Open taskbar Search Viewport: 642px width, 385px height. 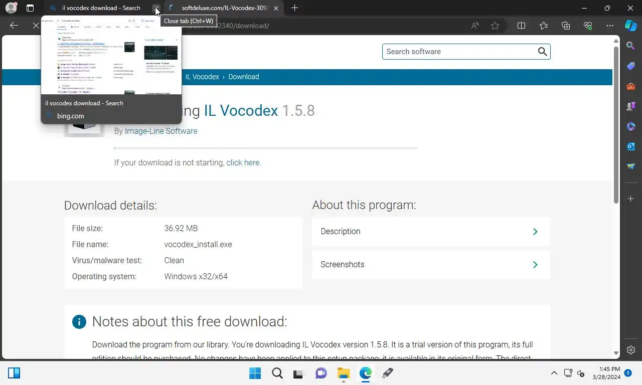[x=277, y=373]
